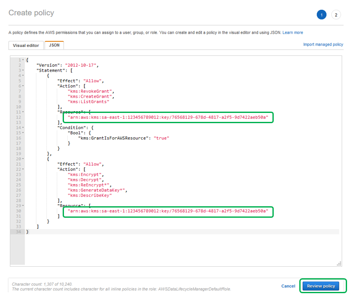Select the JSON tab
Viewport: 356px width, 300px height.
(54, 45)
